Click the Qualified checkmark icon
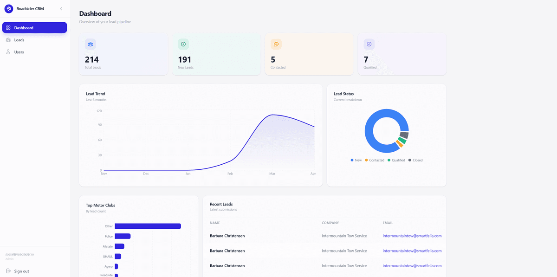This screenshot has width=557, height=277. 369,44
